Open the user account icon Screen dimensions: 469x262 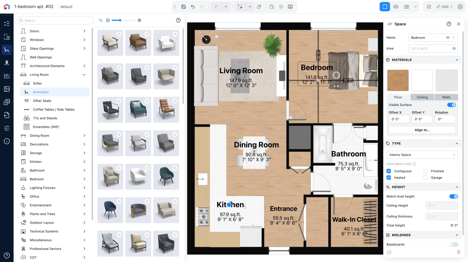tap(460, 7)
